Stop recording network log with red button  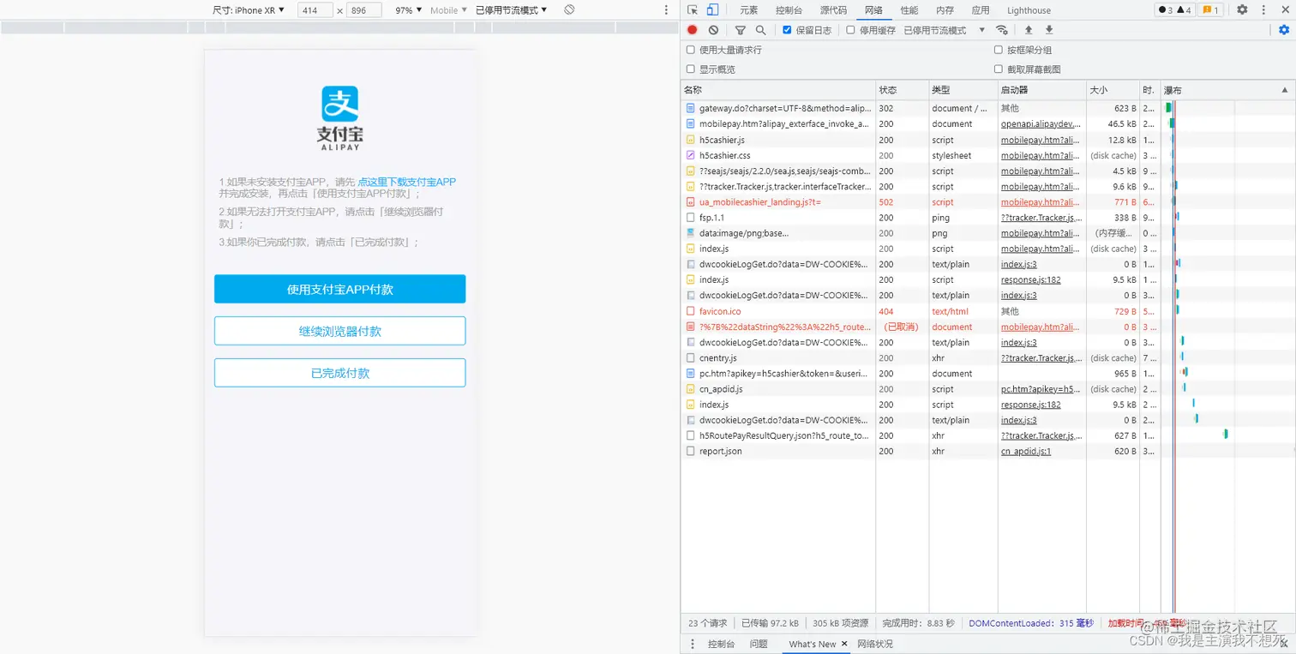coord(693,30)
